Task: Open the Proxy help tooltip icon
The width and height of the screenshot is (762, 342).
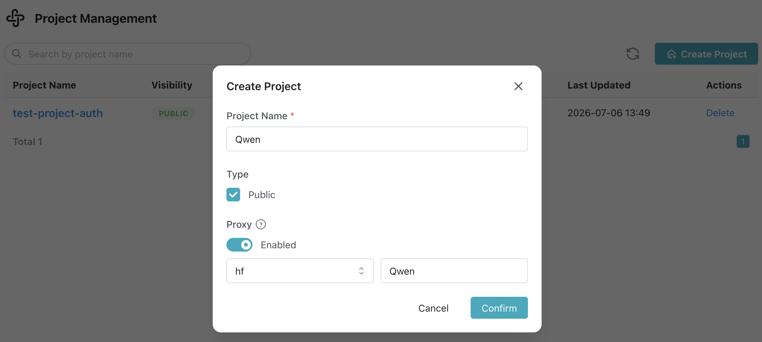Action: (261, 224)
